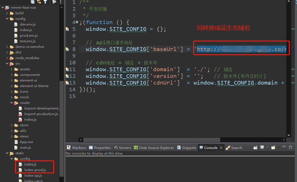Select import-production.js file

point(41,114)
